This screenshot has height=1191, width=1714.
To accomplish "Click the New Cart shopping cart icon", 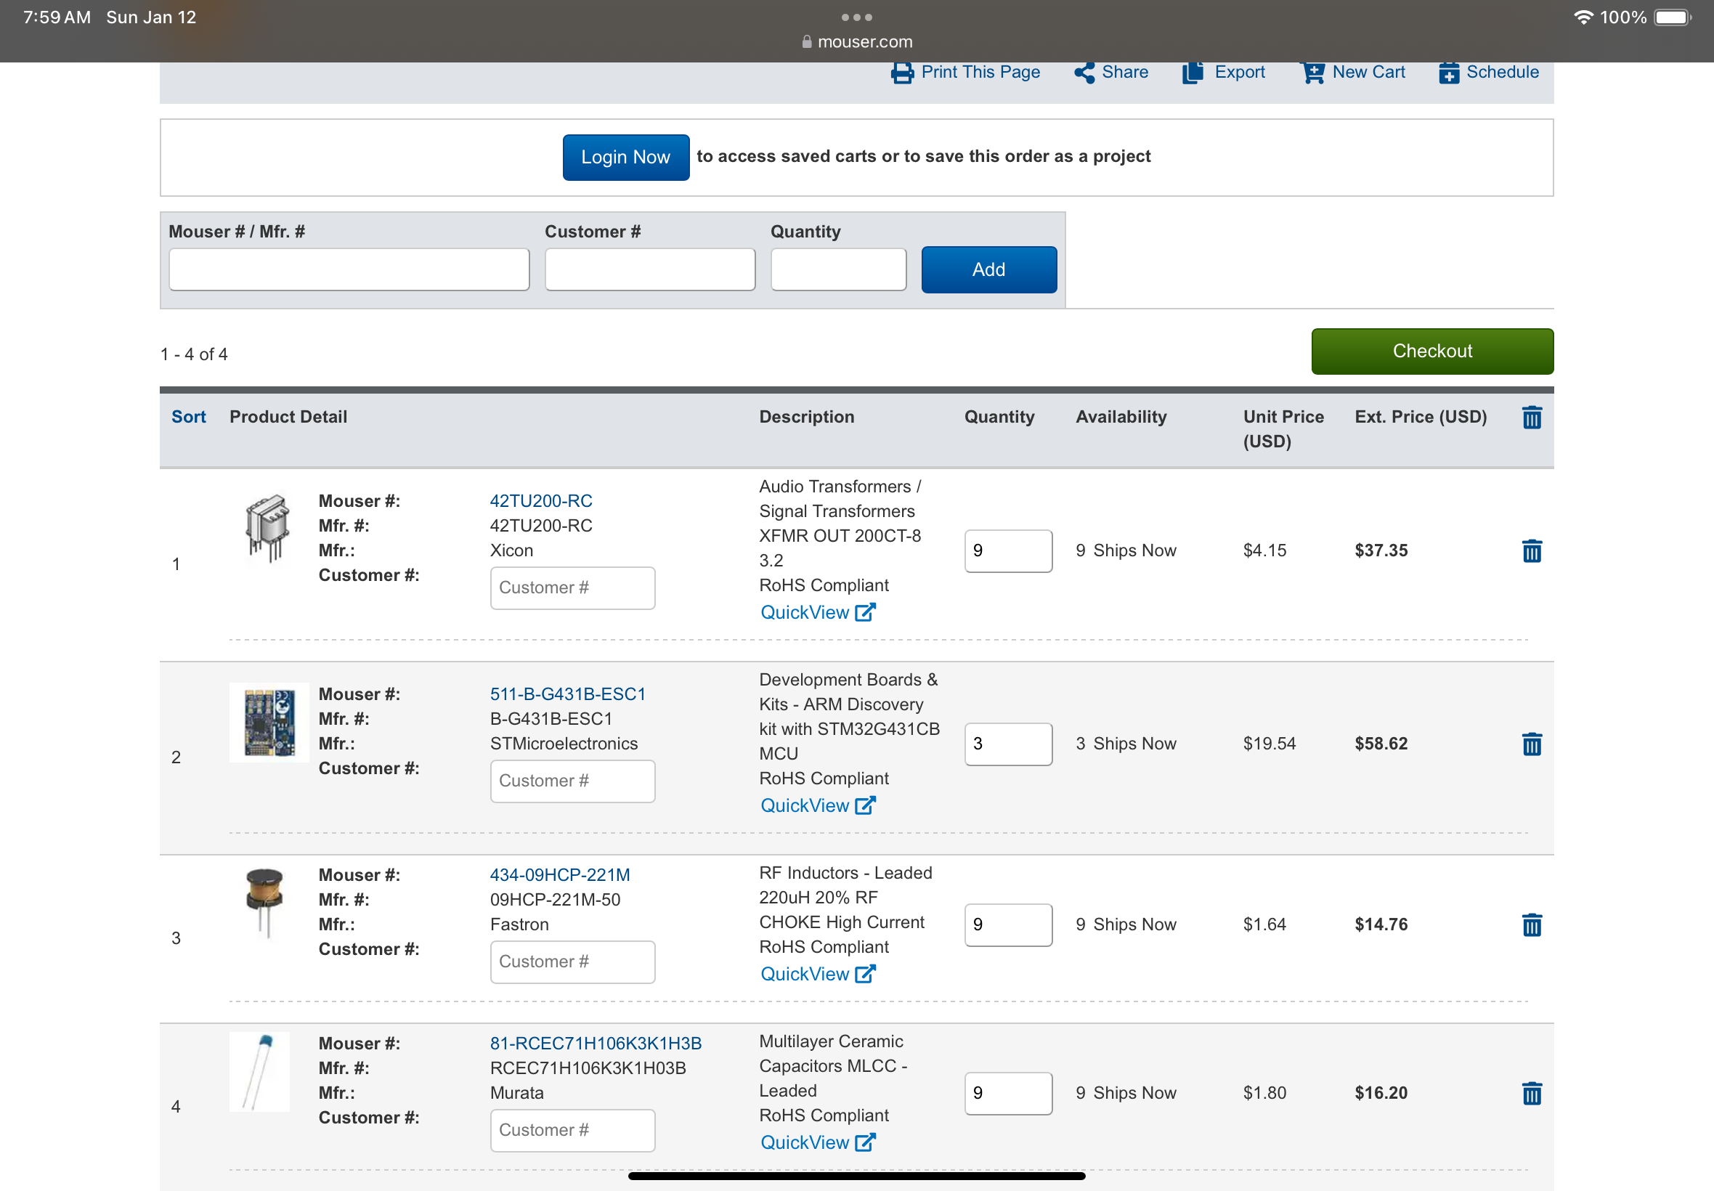I will (1312, 73).
